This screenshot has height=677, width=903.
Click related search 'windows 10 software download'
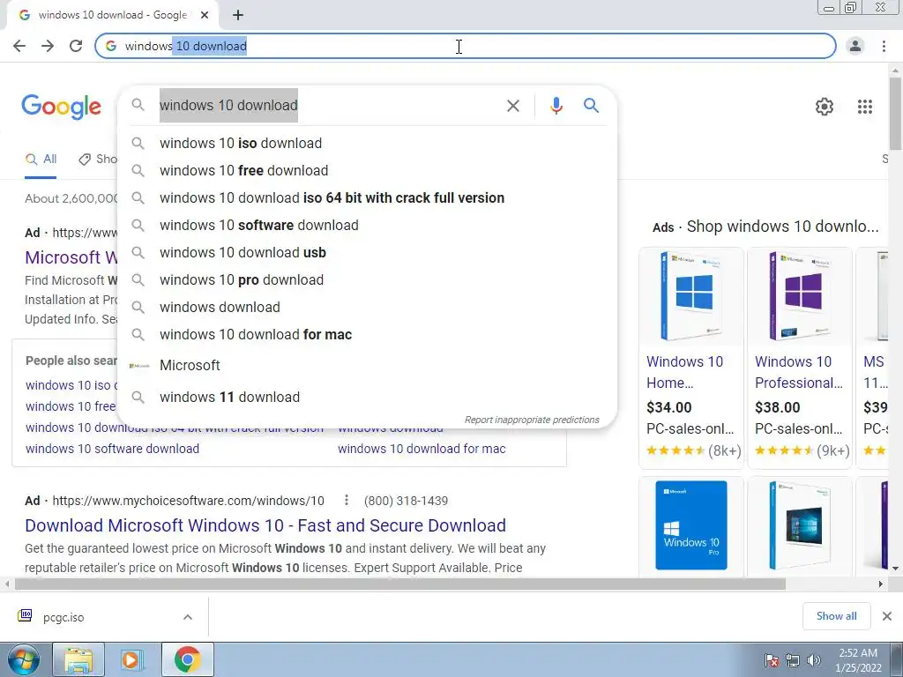(112, 449)
